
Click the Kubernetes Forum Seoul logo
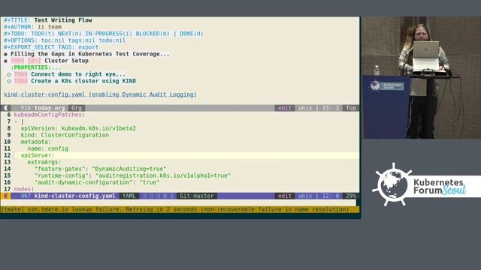(x=426, y=184)
